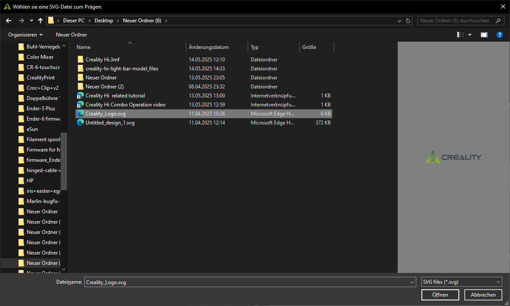Change the view layout icon
The width and height of the screenshot is (510, 306).
461,35
